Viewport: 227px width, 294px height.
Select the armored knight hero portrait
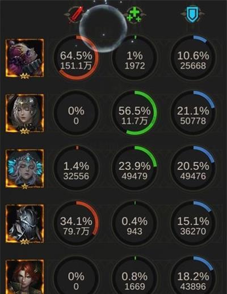[25, 224]
